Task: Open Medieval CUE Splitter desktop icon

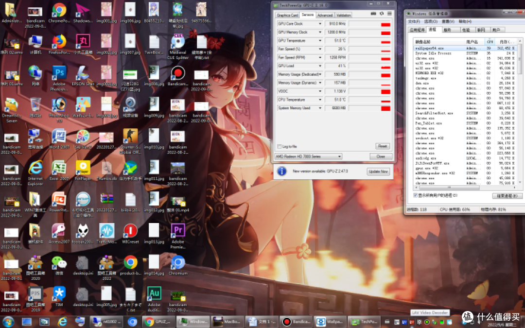Action: 178,47
